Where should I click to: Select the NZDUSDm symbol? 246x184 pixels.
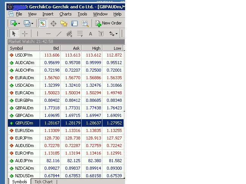click(24, 176)
